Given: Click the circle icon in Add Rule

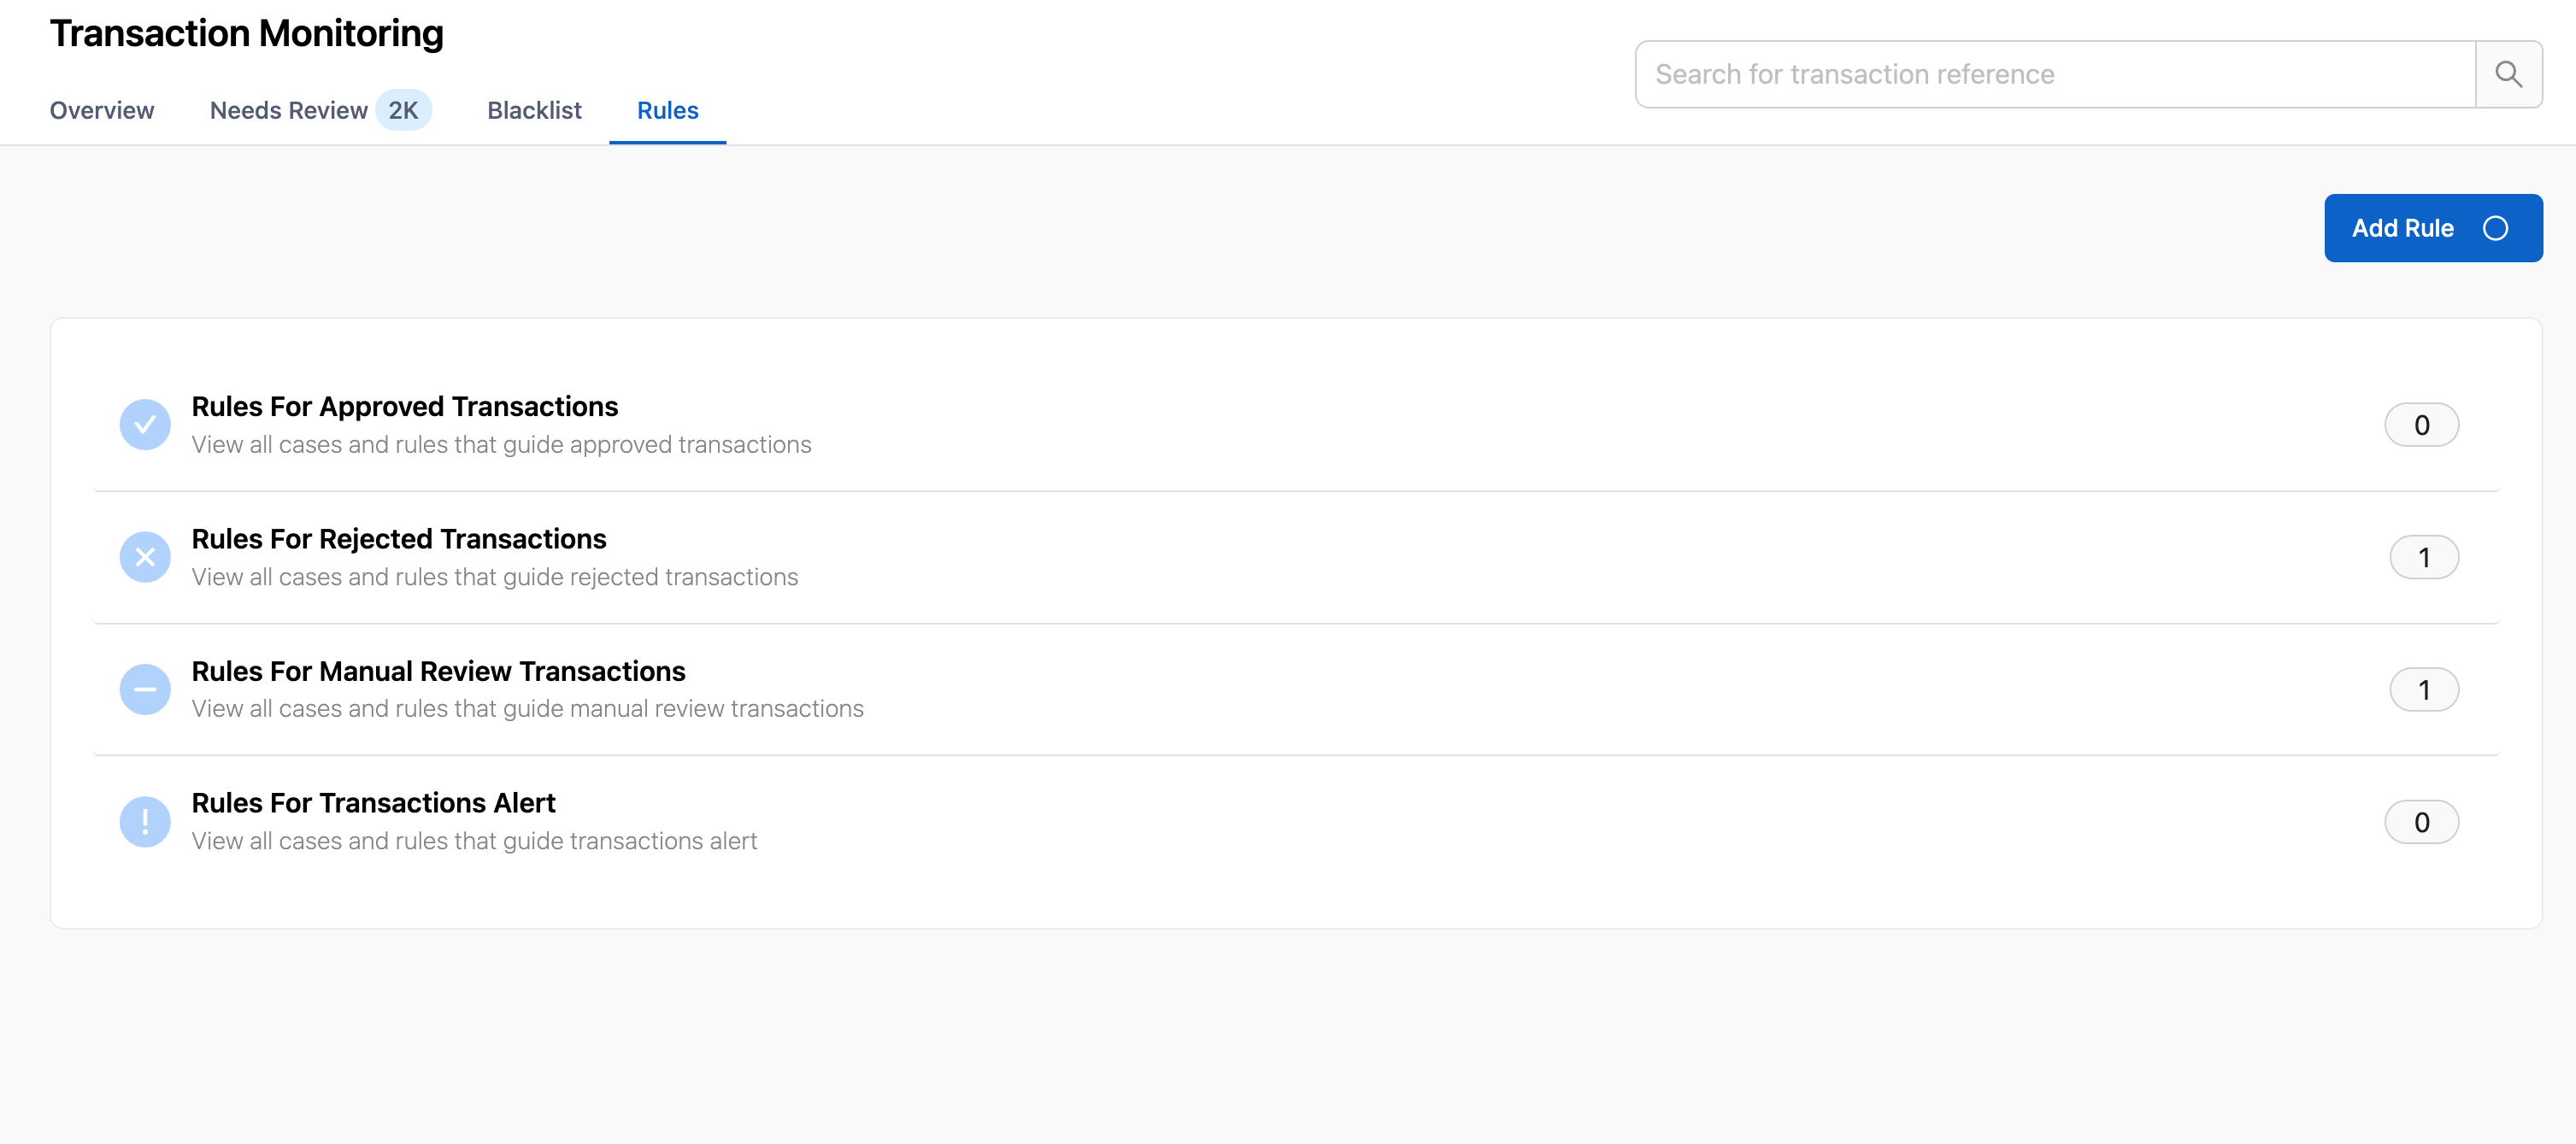Looking at the screenshot, I should point(2495,229).
